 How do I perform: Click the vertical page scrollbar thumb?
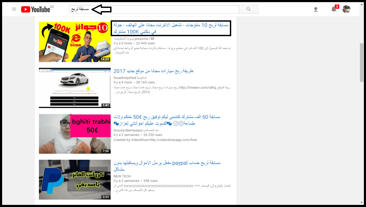tap(361, 63)
